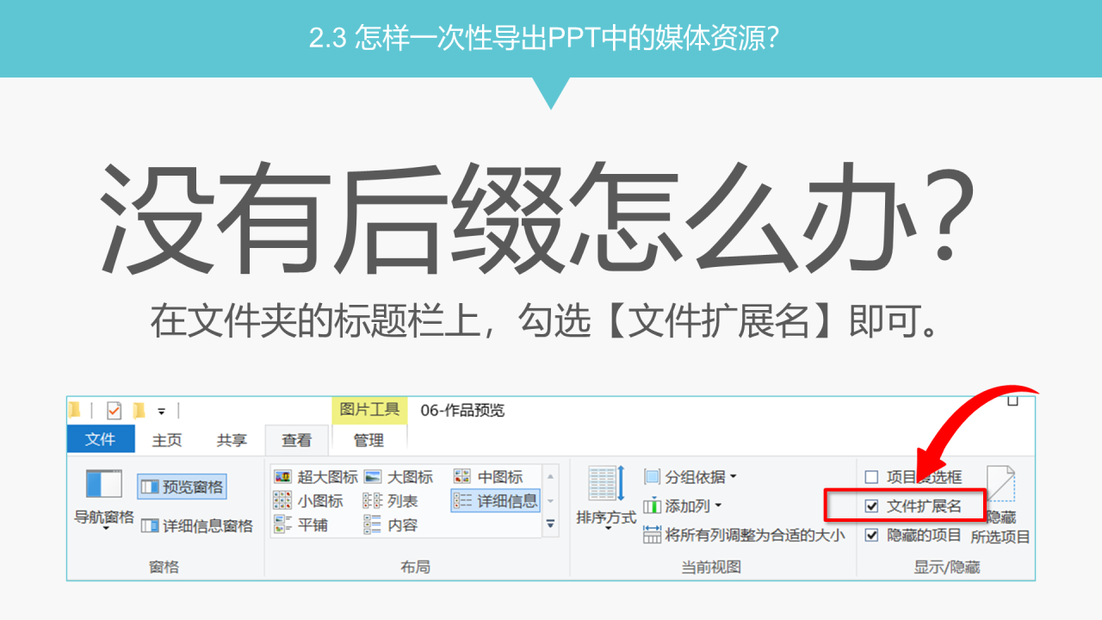Switch to the 主页 home tab
Image resolution: width=1102 pixels, height=620 pixels.
(167, 440)
